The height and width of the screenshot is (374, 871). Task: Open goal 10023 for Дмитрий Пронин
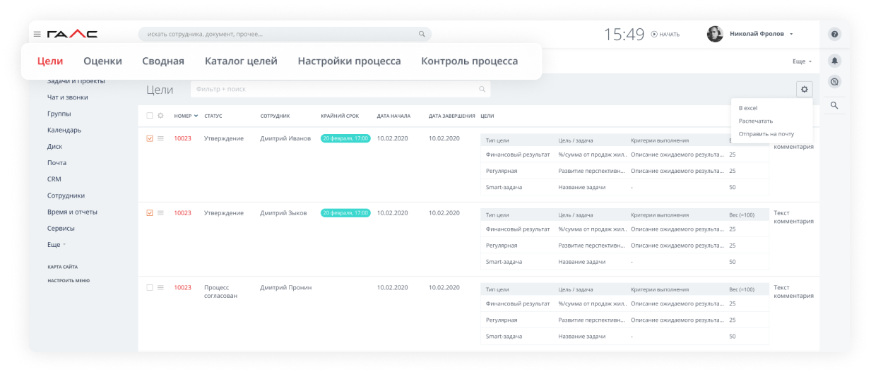[182, 287]
